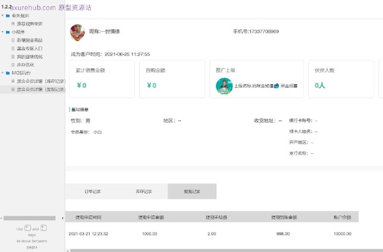Click sidebar scrollbar right arrow
This screenshot has height=252, width=383.
pos(63,218)
